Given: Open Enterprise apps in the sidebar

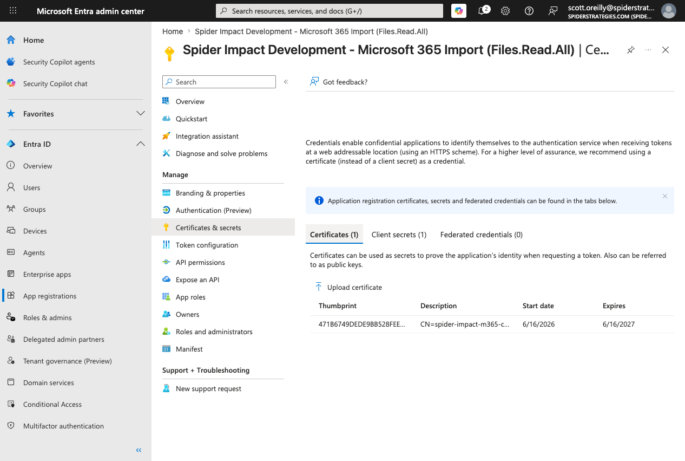Looking at the screenshot, I should pyautogui.click(x=47, y=274).
